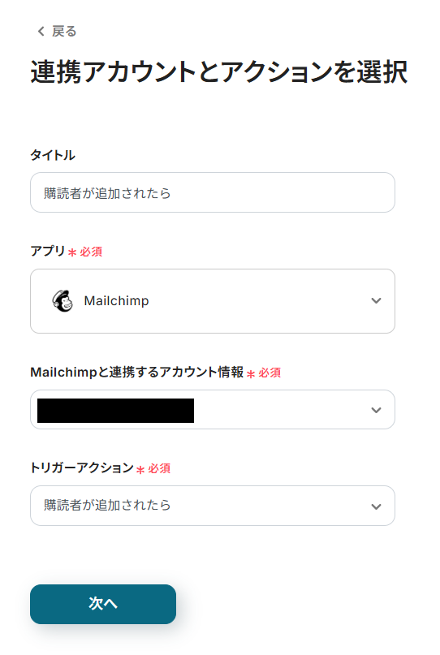Click the red asterisk beside アプリ
Viewport: 440px width, 655px height.
click(x=72, y=252)
